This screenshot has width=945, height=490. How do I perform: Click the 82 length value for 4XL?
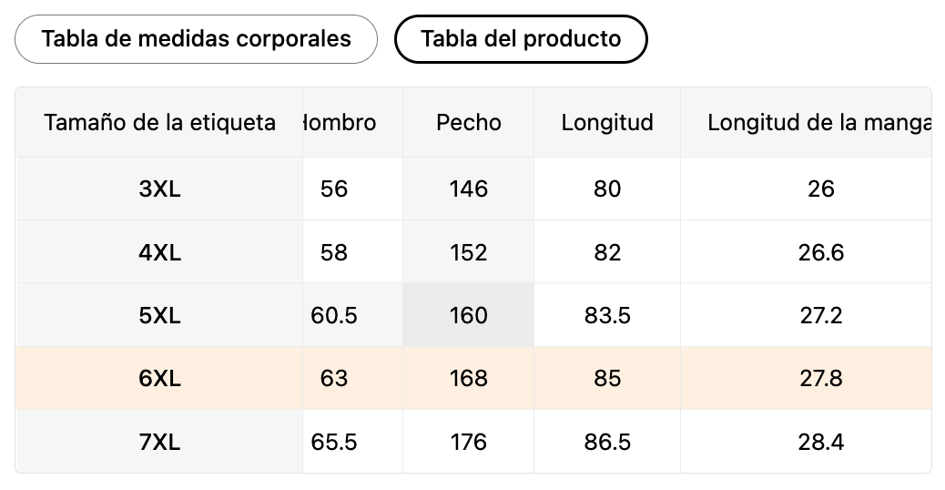tap(607, 252)
